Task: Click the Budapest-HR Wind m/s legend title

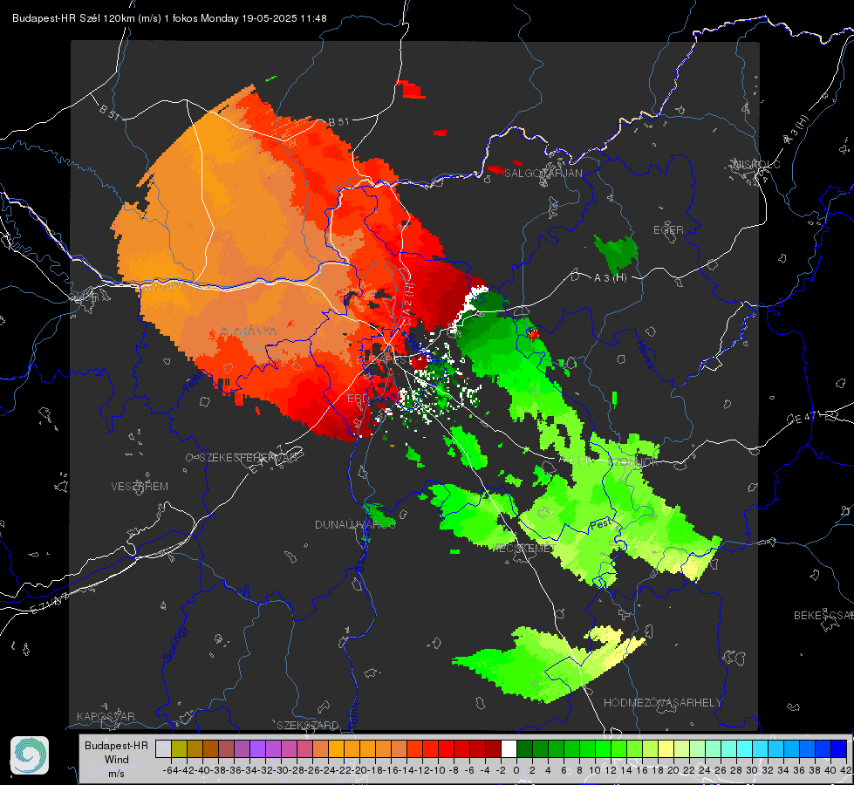Action: 117,760
